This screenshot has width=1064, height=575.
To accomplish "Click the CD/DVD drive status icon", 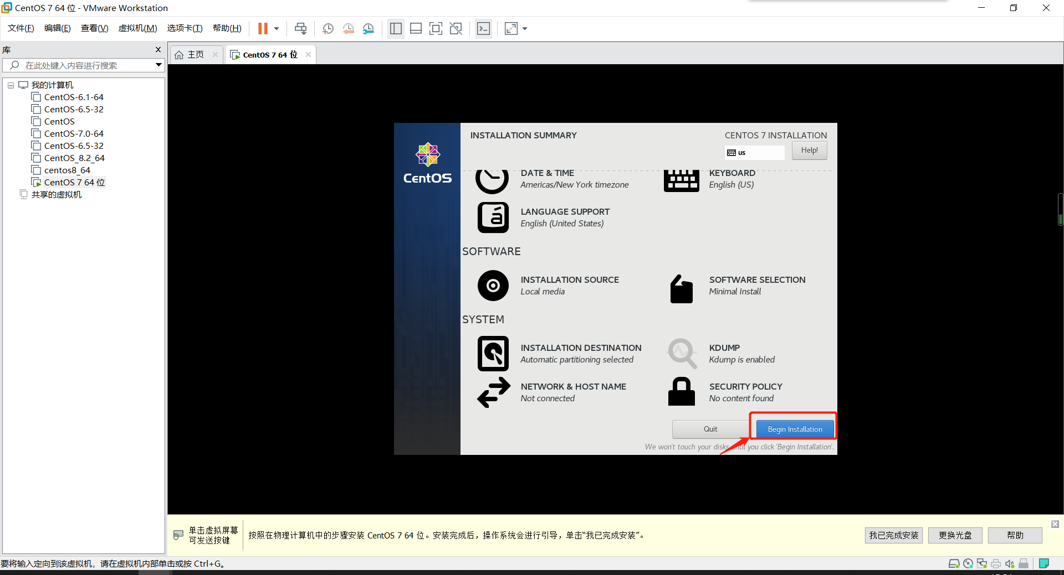I will click(968, 563).
